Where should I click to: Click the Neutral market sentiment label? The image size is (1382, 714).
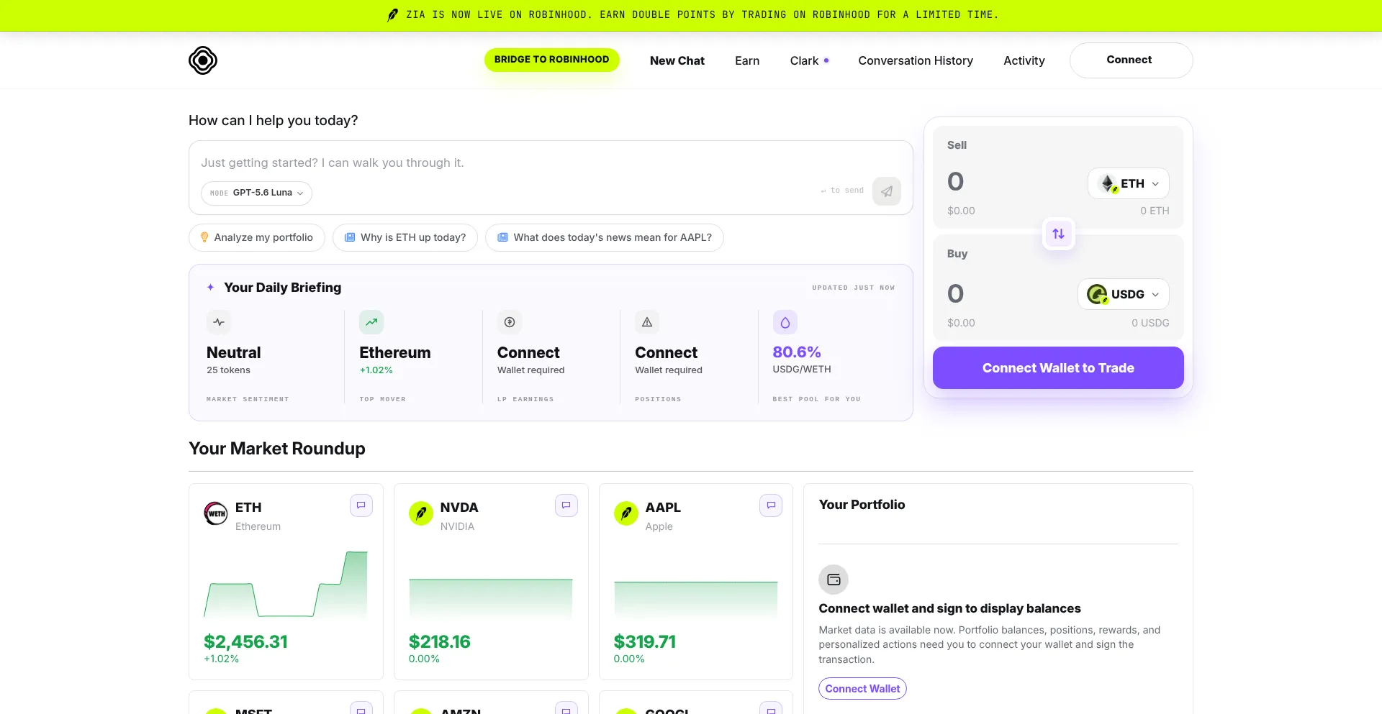pyautogui.click(x=234, y=352)
